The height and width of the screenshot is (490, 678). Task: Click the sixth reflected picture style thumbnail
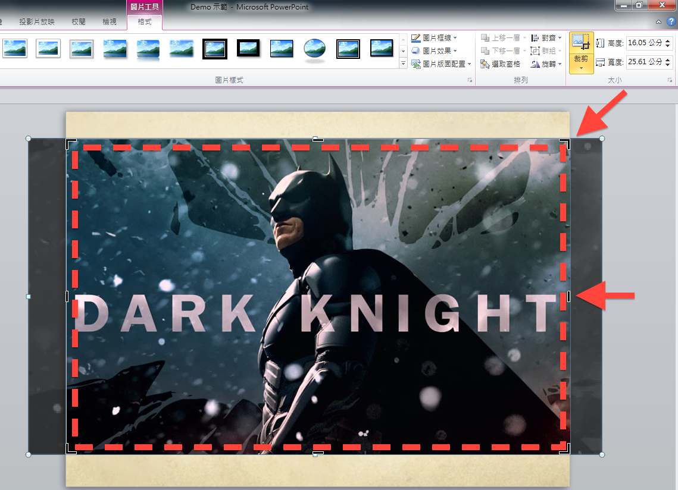coord(181,48)
